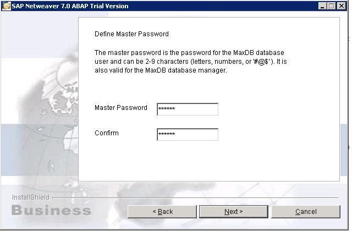
Task: Cancel the installation wizard
Action: click(306, 212)
